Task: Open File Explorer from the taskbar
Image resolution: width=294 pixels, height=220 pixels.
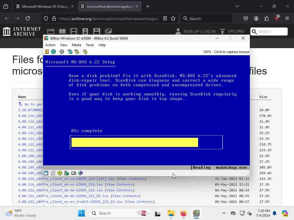Action: (171, 213)
